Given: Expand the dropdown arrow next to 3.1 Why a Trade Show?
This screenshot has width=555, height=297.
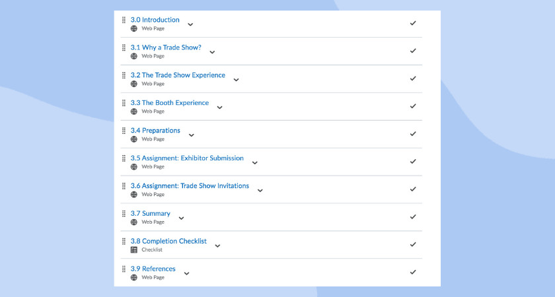Looking at the screenshot, I should coord(212,52).
